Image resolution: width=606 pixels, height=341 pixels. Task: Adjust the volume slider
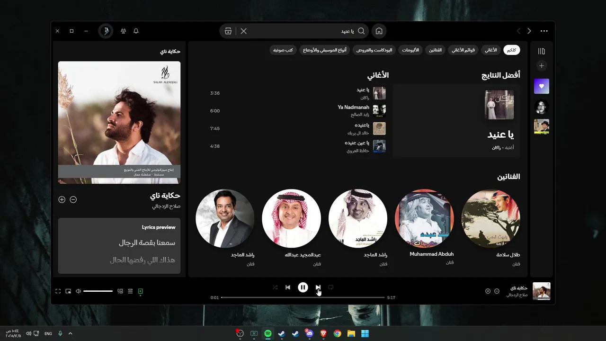(98, 291)
